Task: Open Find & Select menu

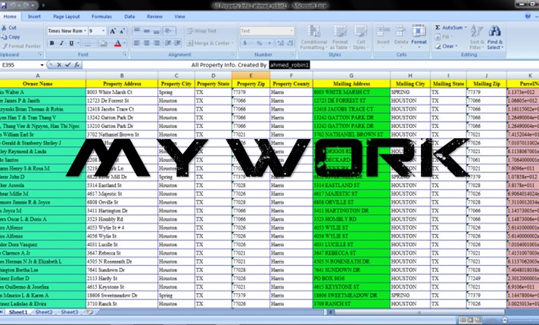Action: [x=494, y=37]
